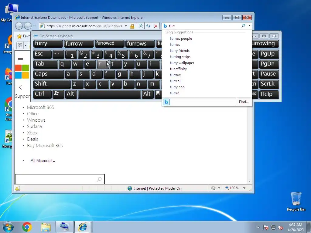The width and height of the screenshot is (311, 233).
Task: Open Windows Explorer from taskbar
Action: [x=46, y=227]
